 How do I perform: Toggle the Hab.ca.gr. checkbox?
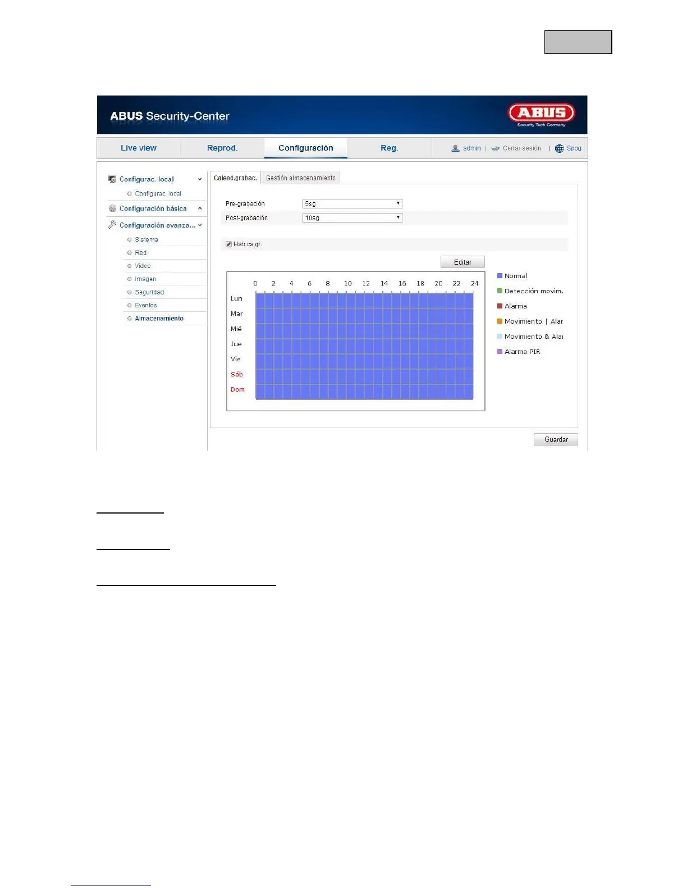coord(228,244)
